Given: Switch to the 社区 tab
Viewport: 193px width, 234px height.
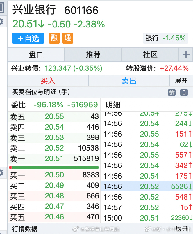Looking at the screenshot, I should (150, 55).
